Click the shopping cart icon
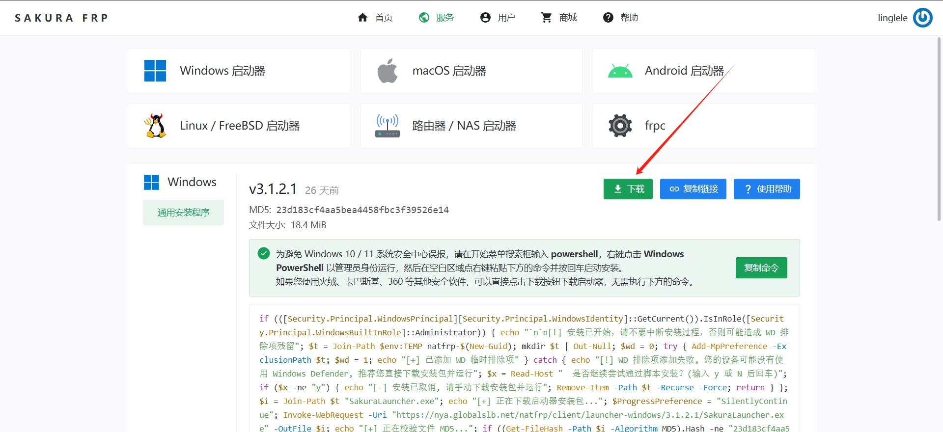Screen dimensions: 943x432 [x=547, y=18]
